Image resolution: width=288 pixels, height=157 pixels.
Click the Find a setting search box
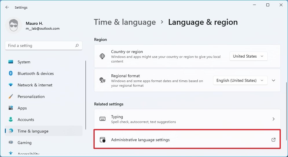(x=41, y=46)
